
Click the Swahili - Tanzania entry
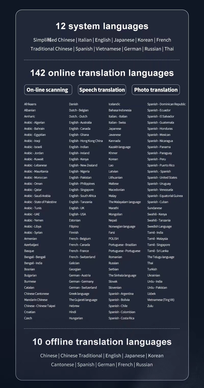click(x=159, y=220)
